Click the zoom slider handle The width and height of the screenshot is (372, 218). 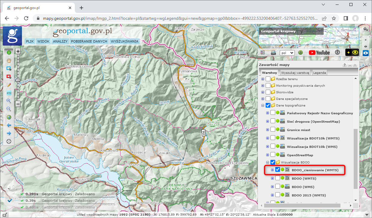(x=18, y=80)
